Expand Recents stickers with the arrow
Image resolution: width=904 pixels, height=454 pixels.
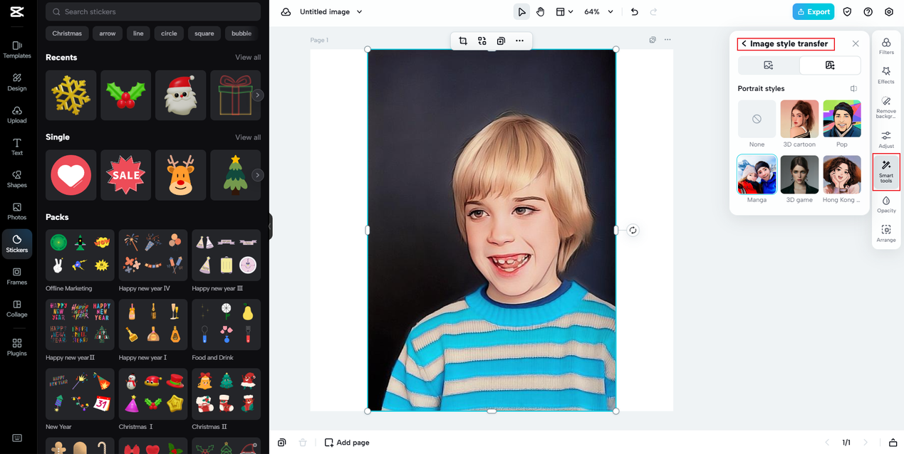point(258,95)
